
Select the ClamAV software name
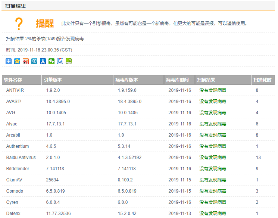coord(14,180)
